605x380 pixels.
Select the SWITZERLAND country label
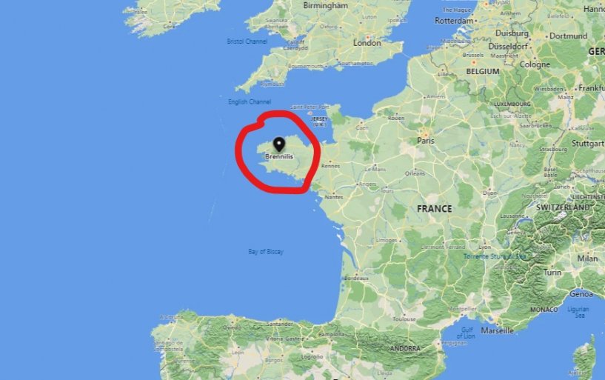[x=563, y=207]
